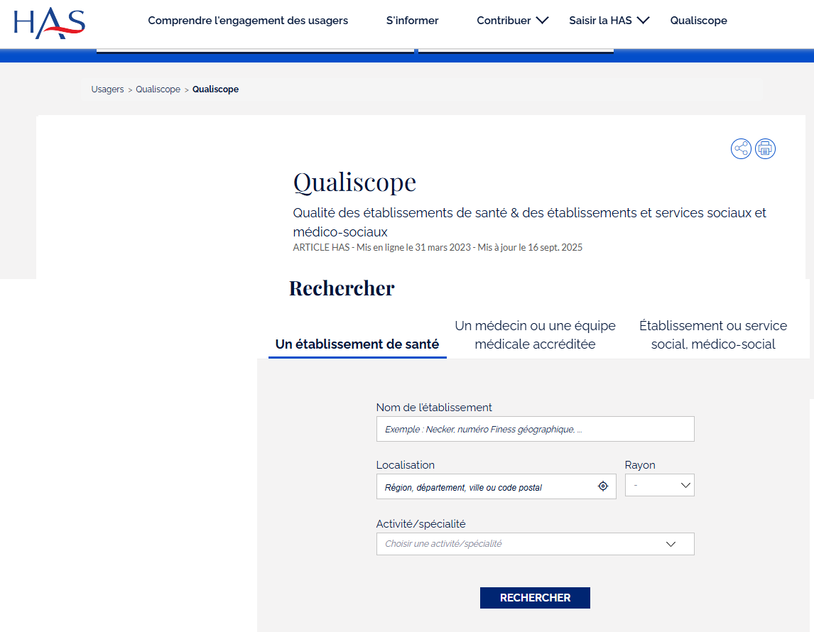Follow the Usagers breadcrumb link

[x=107, y=89]
